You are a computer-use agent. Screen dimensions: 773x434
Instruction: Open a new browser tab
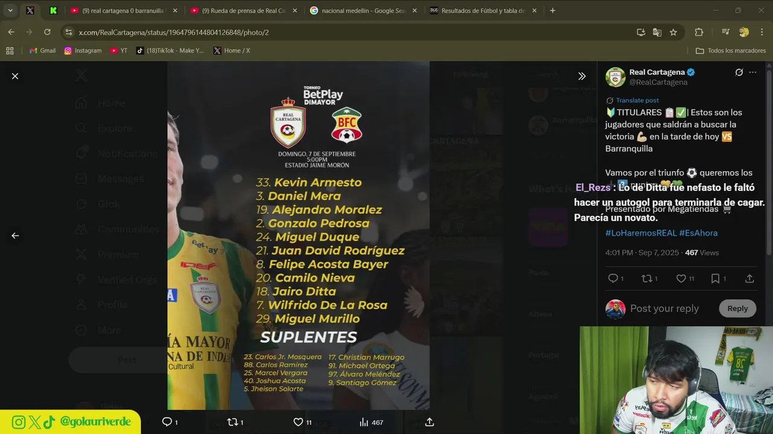pyautogui.click(x=553, y=10)
